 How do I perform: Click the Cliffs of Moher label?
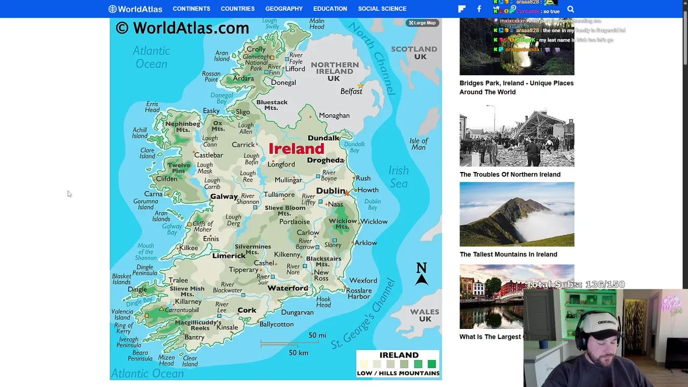click(x=203, y=226)
